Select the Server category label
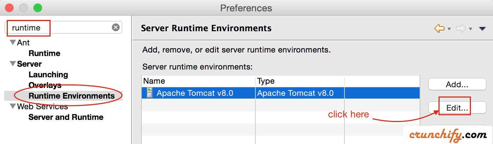Image resolution: width=493 pixels, height=144 pixels. (x=29, y=64)
